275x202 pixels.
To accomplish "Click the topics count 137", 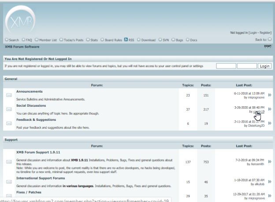I will click(x=188, y=162).
